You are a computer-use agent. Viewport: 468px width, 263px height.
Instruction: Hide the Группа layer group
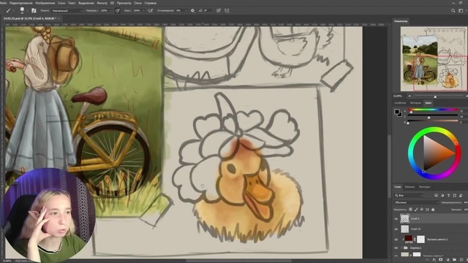pyautogui.click(x=396, y=248)
